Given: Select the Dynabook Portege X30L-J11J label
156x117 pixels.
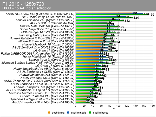Looking at the screenshot, I should click(x=42, y=99).
